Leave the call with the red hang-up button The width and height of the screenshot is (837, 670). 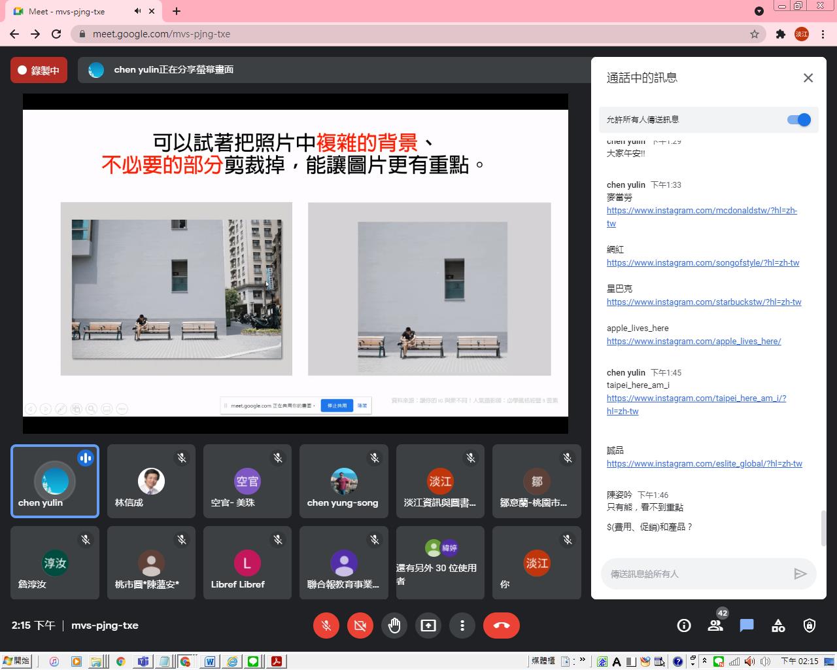coord(502,626)
